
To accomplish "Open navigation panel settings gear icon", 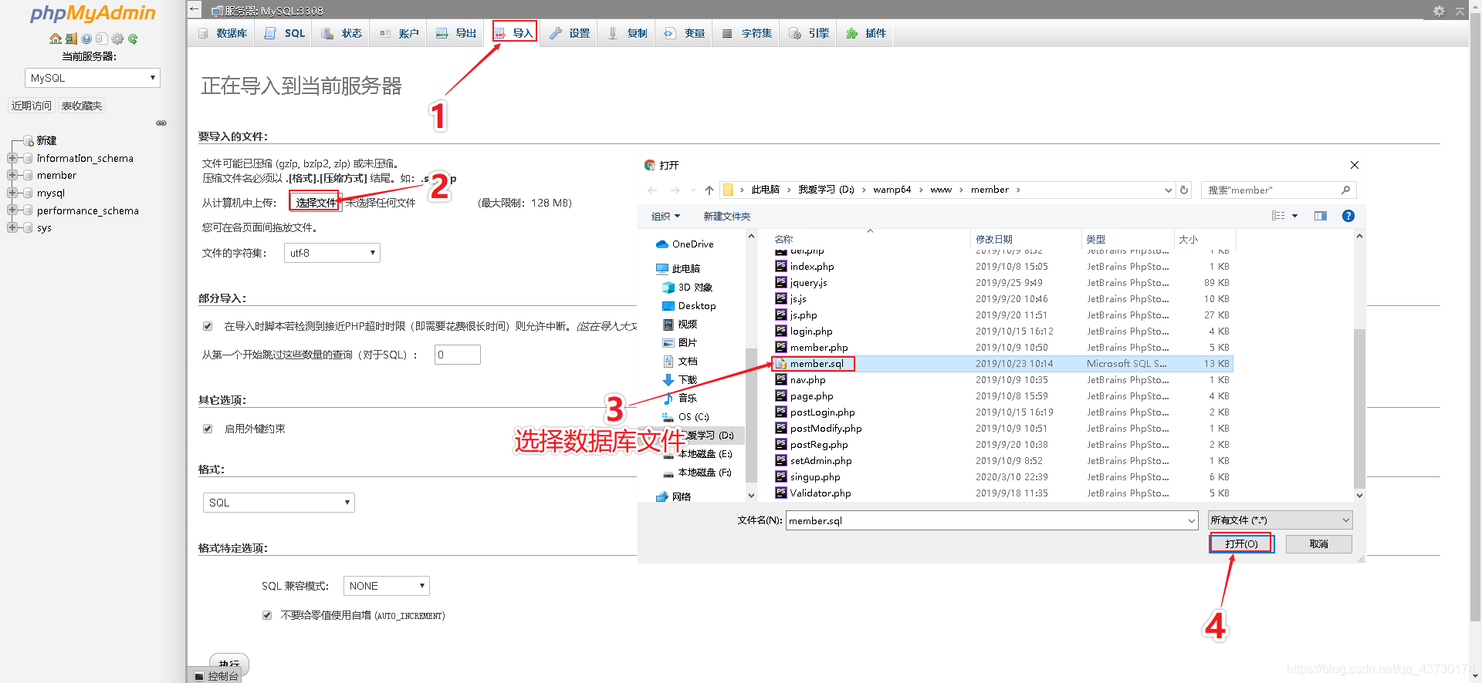I will click(117, 39).
